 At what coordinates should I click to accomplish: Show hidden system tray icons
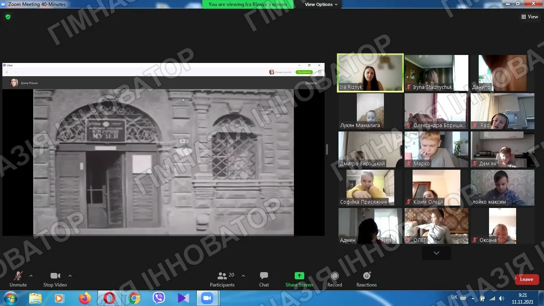pyautogui.click(x=473, y=298)
